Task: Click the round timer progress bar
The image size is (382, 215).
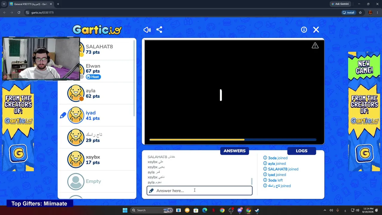Action: point(233,139)
